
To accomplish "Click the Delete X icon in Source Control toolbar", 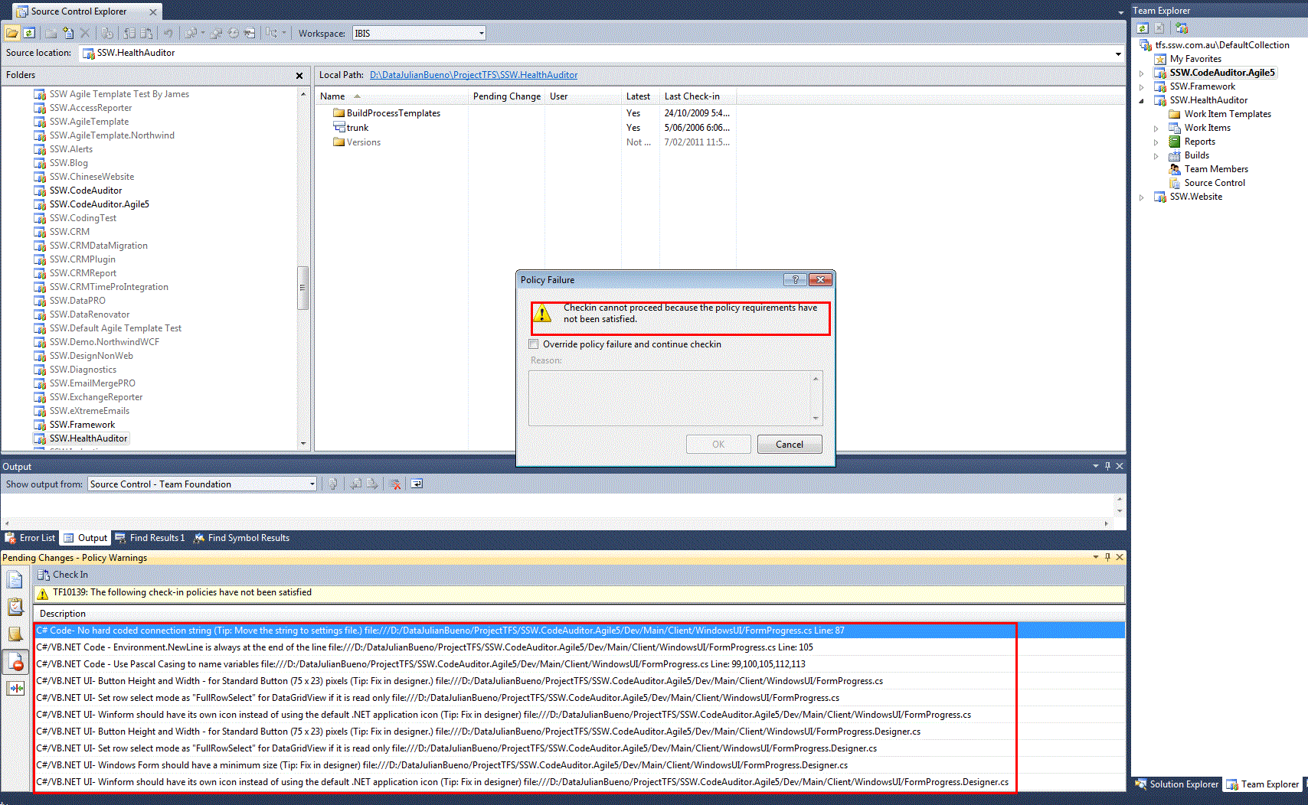I will (85, 33).
